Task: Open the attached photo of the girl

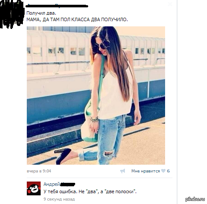Action: pyautogui.click(x=96, y=96)
